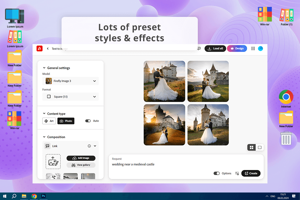Launch Internet Chrome desktop shortcut
Viewport: 300px width, 200px height.
click(286, 99)
